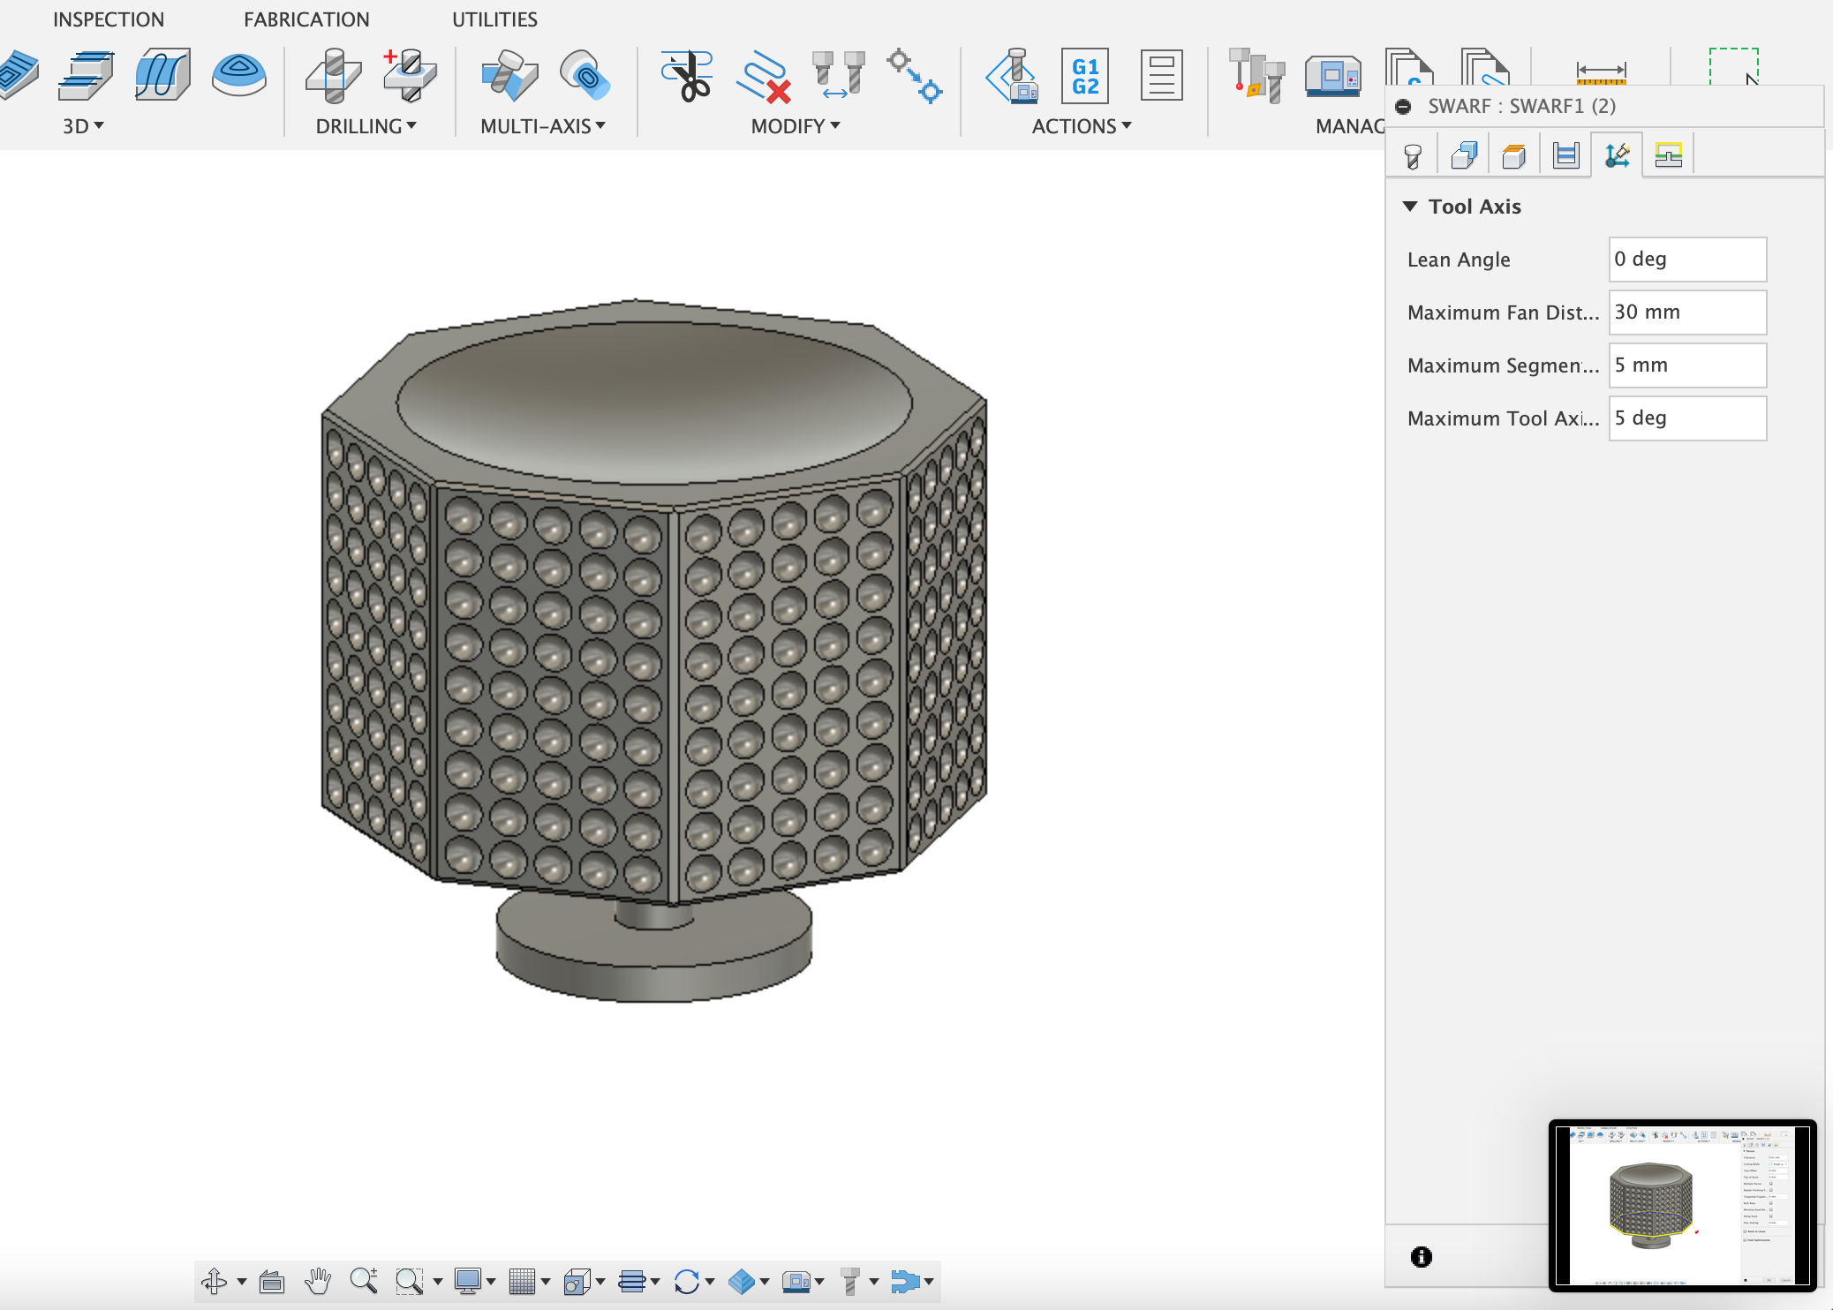Open the 3D menu dropdown
Image resolution: width=1833 pixels, height=1310 pixels.
click(83, 126)
